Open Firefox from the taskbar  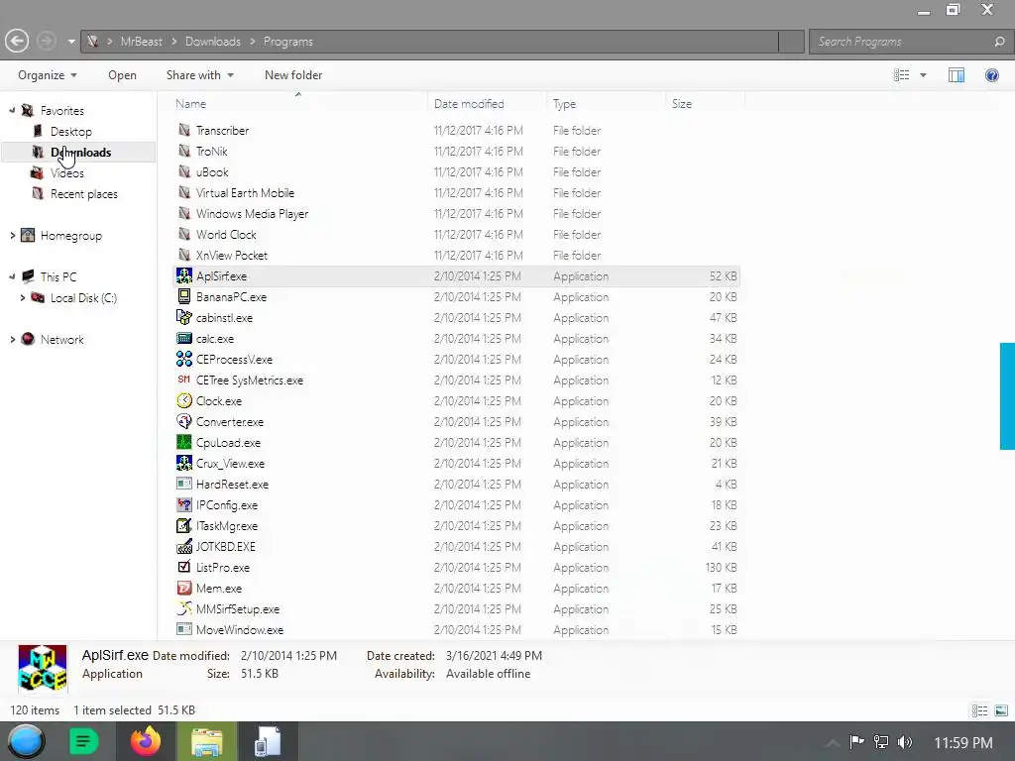[146, 741]
